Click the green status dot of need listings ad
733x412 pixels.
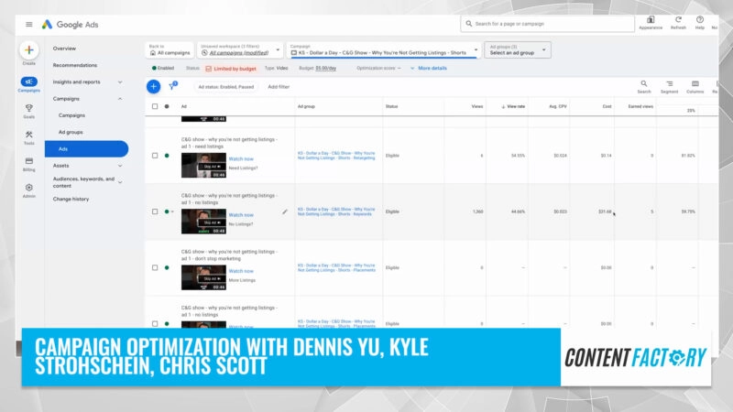(x=167, y=156)
